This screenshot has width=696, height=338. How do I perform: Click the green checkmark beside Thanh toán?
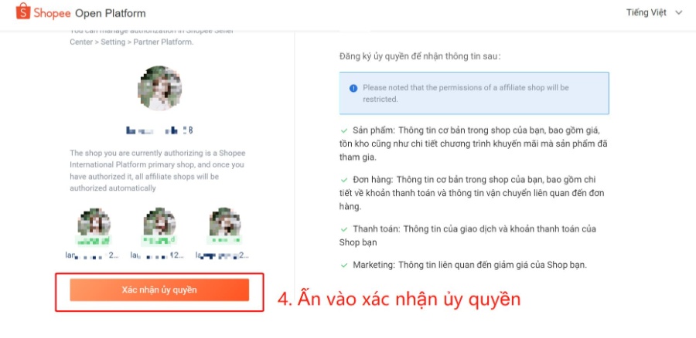344,229
